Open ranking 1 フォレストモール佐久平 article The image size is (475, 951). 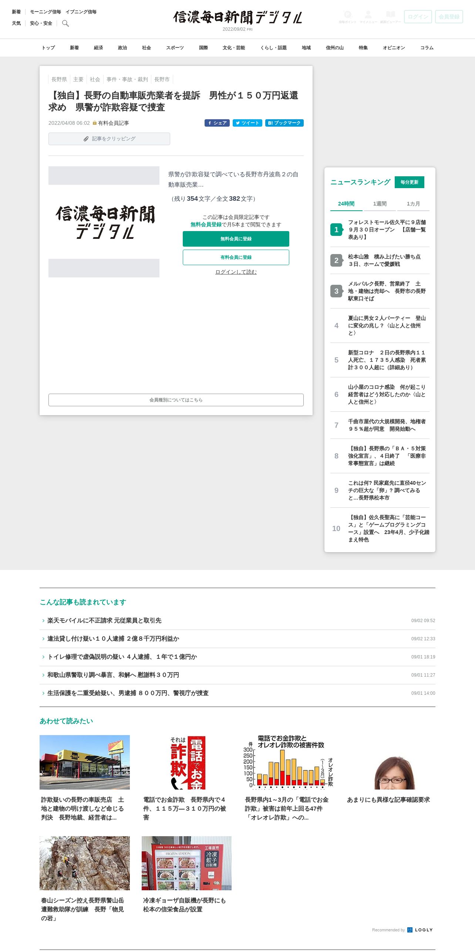click(x=380, y=230)
